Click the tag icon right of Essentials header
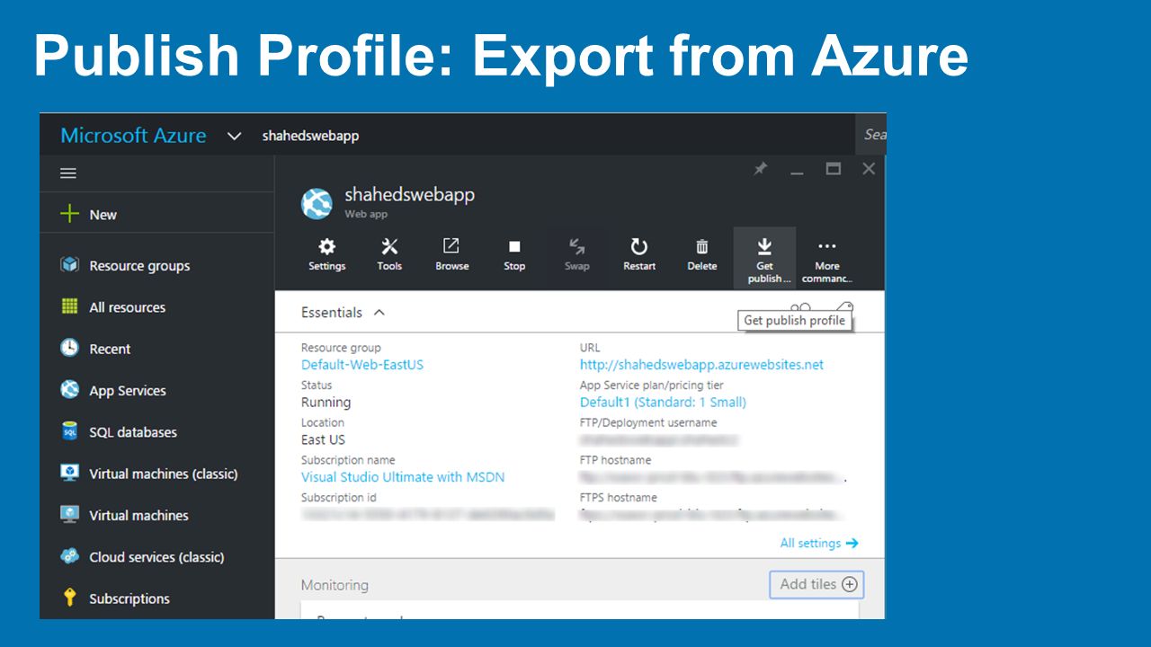 843,308
